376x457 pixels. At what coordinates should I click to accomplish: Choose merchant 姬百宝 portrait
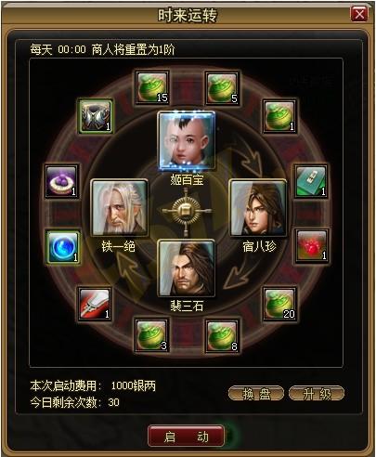click(x=187, y=141)
